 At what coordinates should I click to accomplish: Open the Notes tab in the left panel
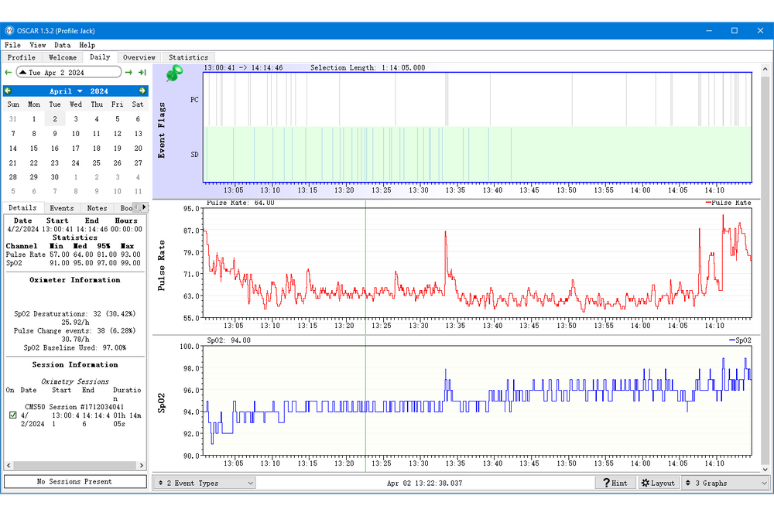(x=97, y=208)
